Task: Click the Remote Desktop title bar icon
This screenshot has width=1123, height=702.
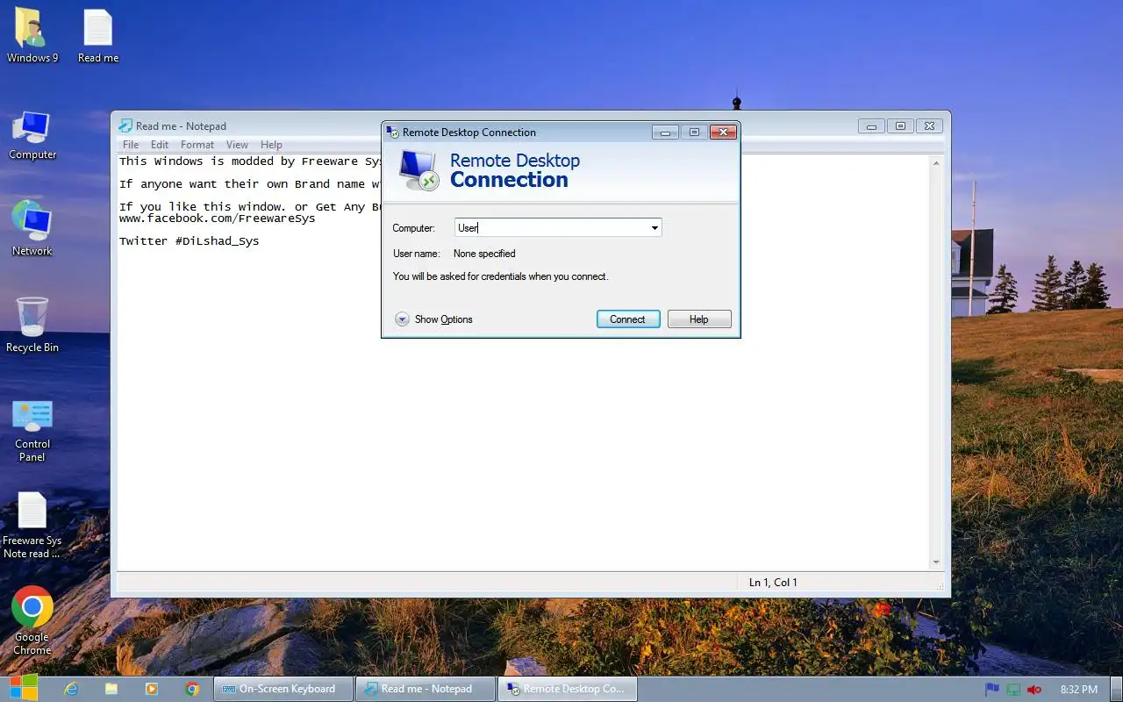Action: 392,133
